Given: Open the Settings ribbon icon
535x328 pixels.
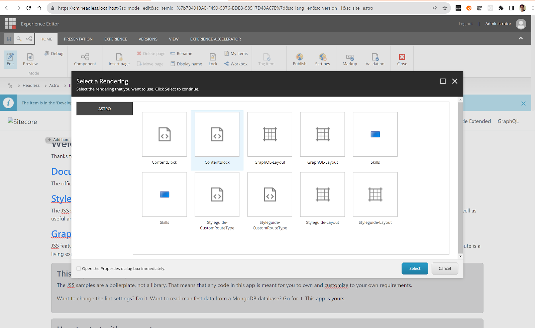Looking at the screenshot, I should [x=322, y=59].
